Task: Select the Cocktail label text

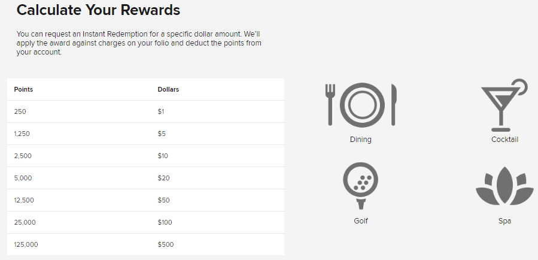Action: (x=504, y=140)
